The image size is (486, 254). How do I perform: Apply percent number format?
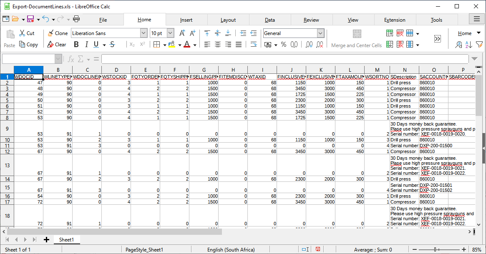tap(284, 44)
